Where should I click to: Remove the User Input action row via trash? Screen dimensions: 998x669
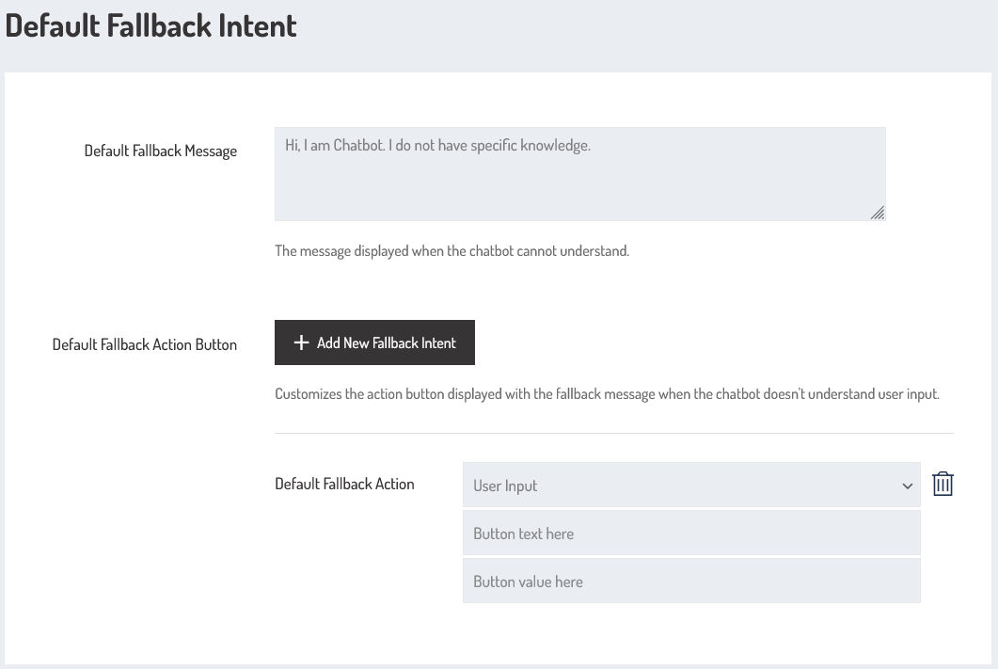pos(943,485)
